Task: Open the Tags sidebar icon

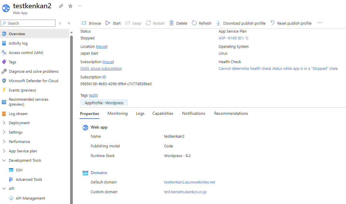Action: click(4, 62)
